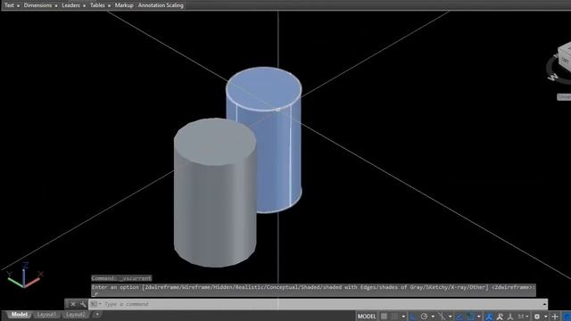Open command line customize wrench icon
Image resolution: width=571 pixels, height=321 pixels.
pos(83,304)
